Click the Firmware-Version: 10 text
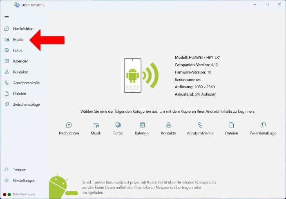 [x=193, y=72]
